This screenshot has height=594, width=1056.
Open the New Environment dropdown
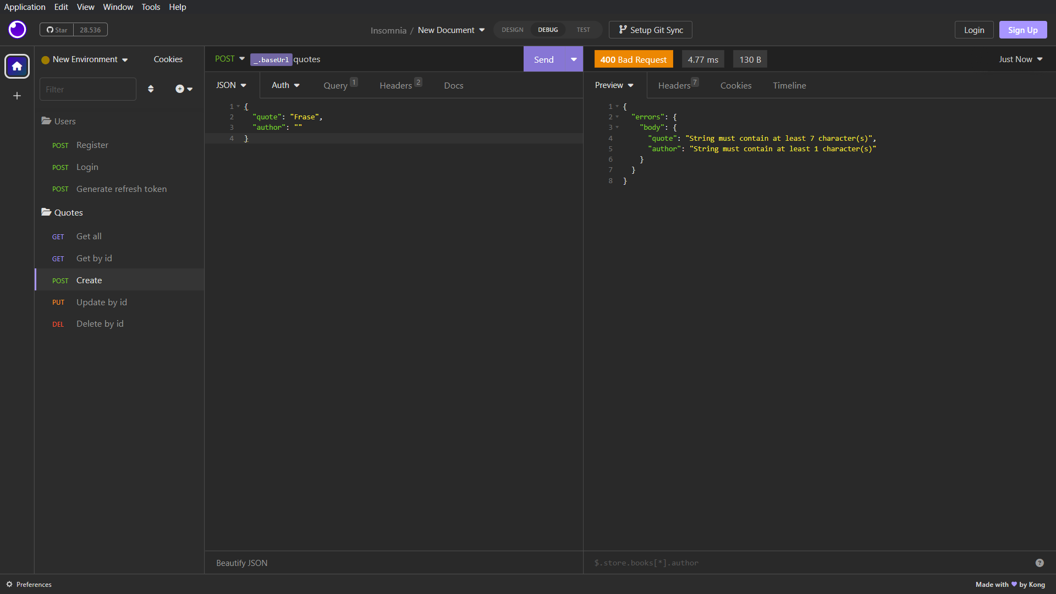(x=85, y=59)
